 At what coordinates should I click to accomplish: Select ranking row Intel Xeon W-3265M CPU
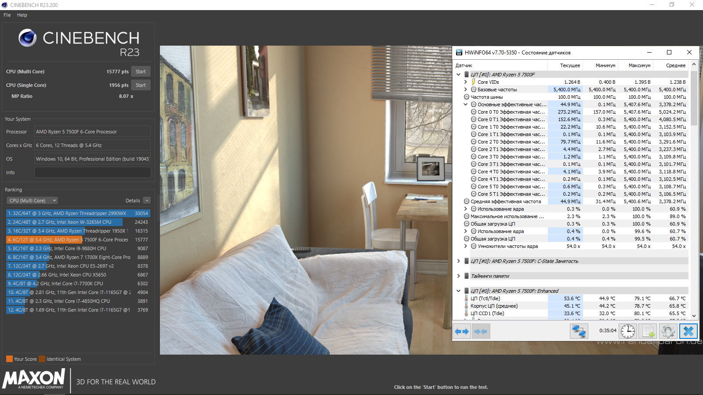click(78, 222)
